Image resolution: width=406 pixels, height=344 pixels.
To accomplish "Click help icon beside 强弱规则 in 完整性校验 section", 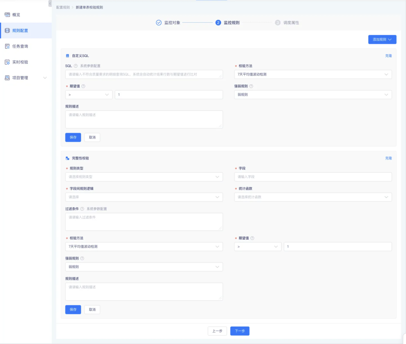I will pos(82,258).
